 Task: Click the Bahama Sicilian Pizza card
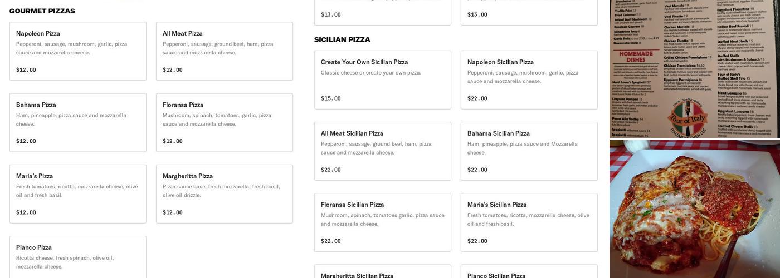pyautogui.click(x=529, y=151)
